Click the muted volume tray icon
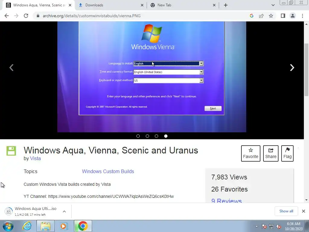The width and height of the screenshot is (309, 232). tap(279, 226)
